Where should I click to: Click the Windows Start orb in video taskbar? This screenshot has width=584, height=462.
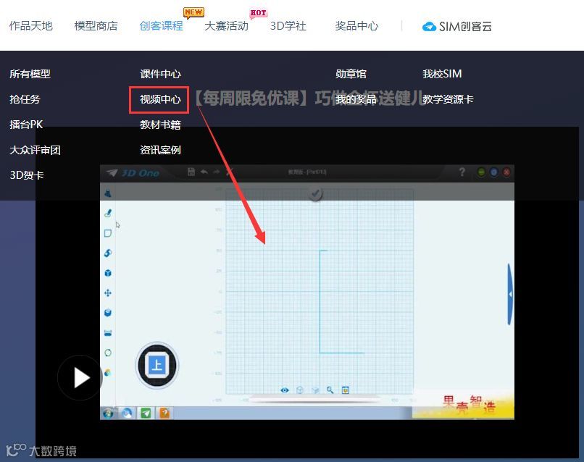click(109, 413)
